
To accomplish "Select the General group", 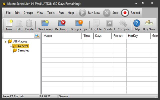I will coord(21,46).
